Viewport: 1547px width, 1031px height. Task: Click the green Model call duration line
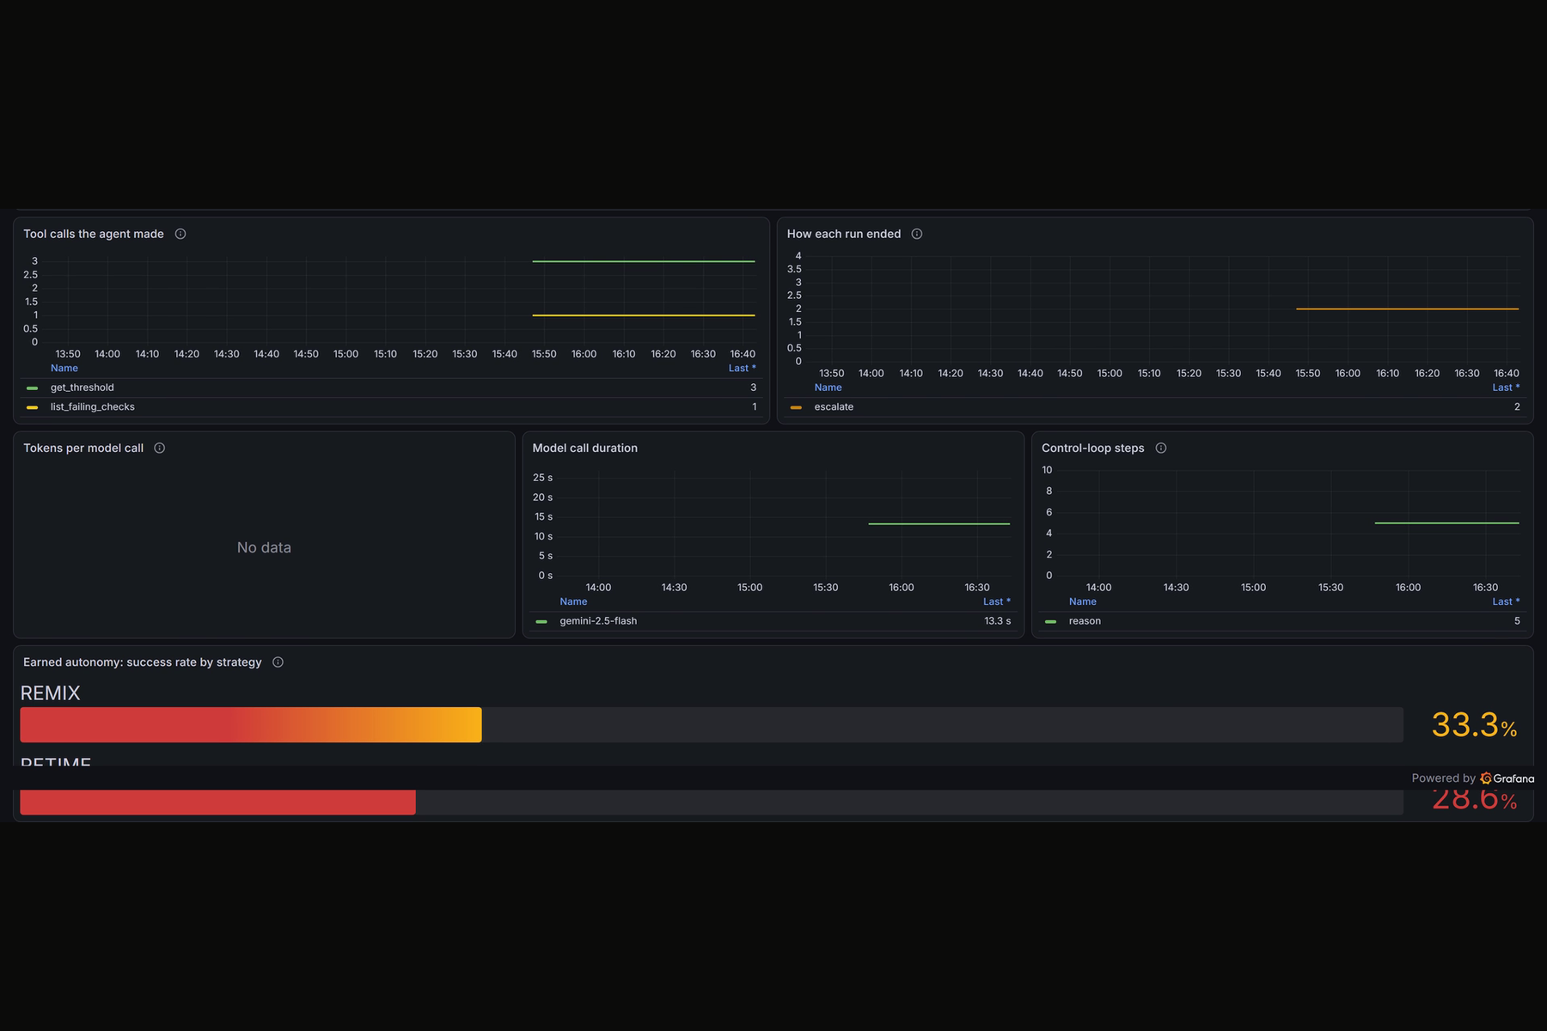pos(939,523)
